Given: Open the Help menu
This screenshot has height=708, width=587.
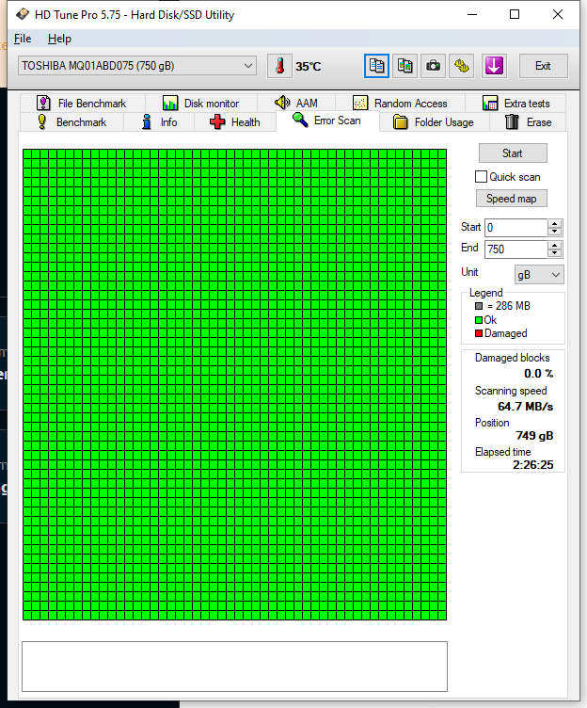Looking at the screenshot, I should [59, 39].
